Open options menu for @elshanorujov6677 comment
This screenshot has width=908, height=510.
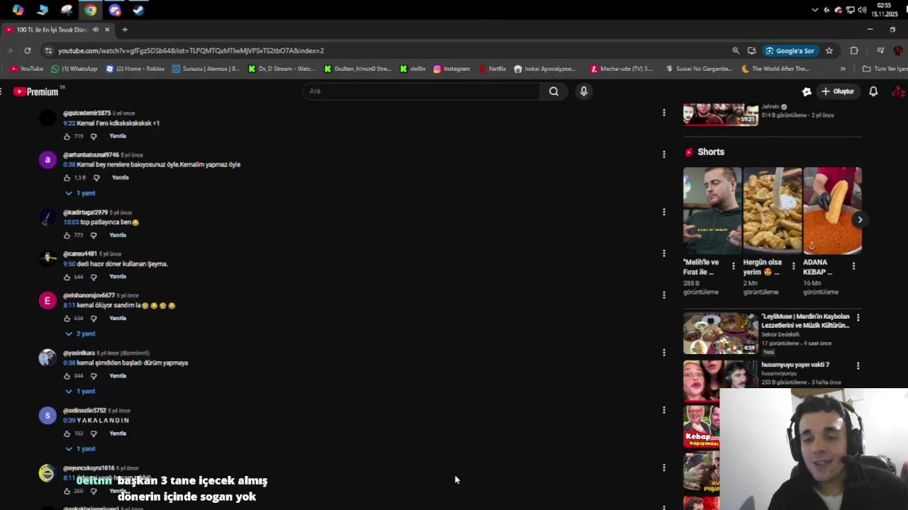[x=664, y=295]
